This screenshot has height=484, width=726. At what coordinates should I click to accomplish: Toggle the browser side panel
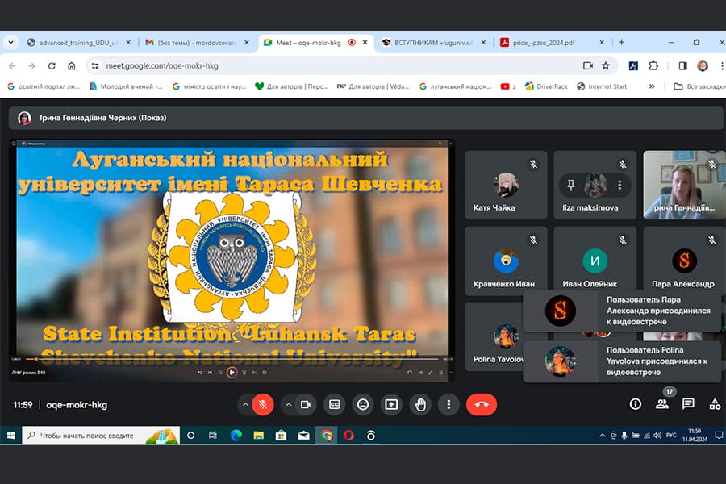click(x=682, y=66)
